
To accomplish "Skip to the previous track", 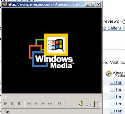I will click(x=29, y=103).
